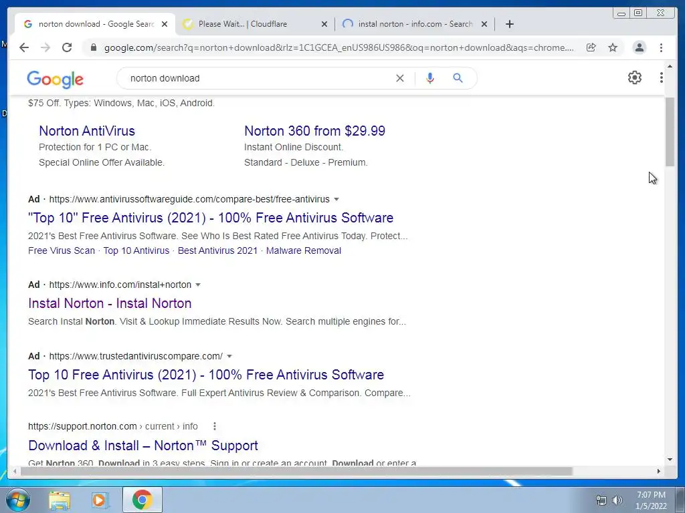Screen dimensions: 685x513
Task: Open the Instal Norton - Instal Norton ad
Action: pyautogui.click(x=110, y=303)
